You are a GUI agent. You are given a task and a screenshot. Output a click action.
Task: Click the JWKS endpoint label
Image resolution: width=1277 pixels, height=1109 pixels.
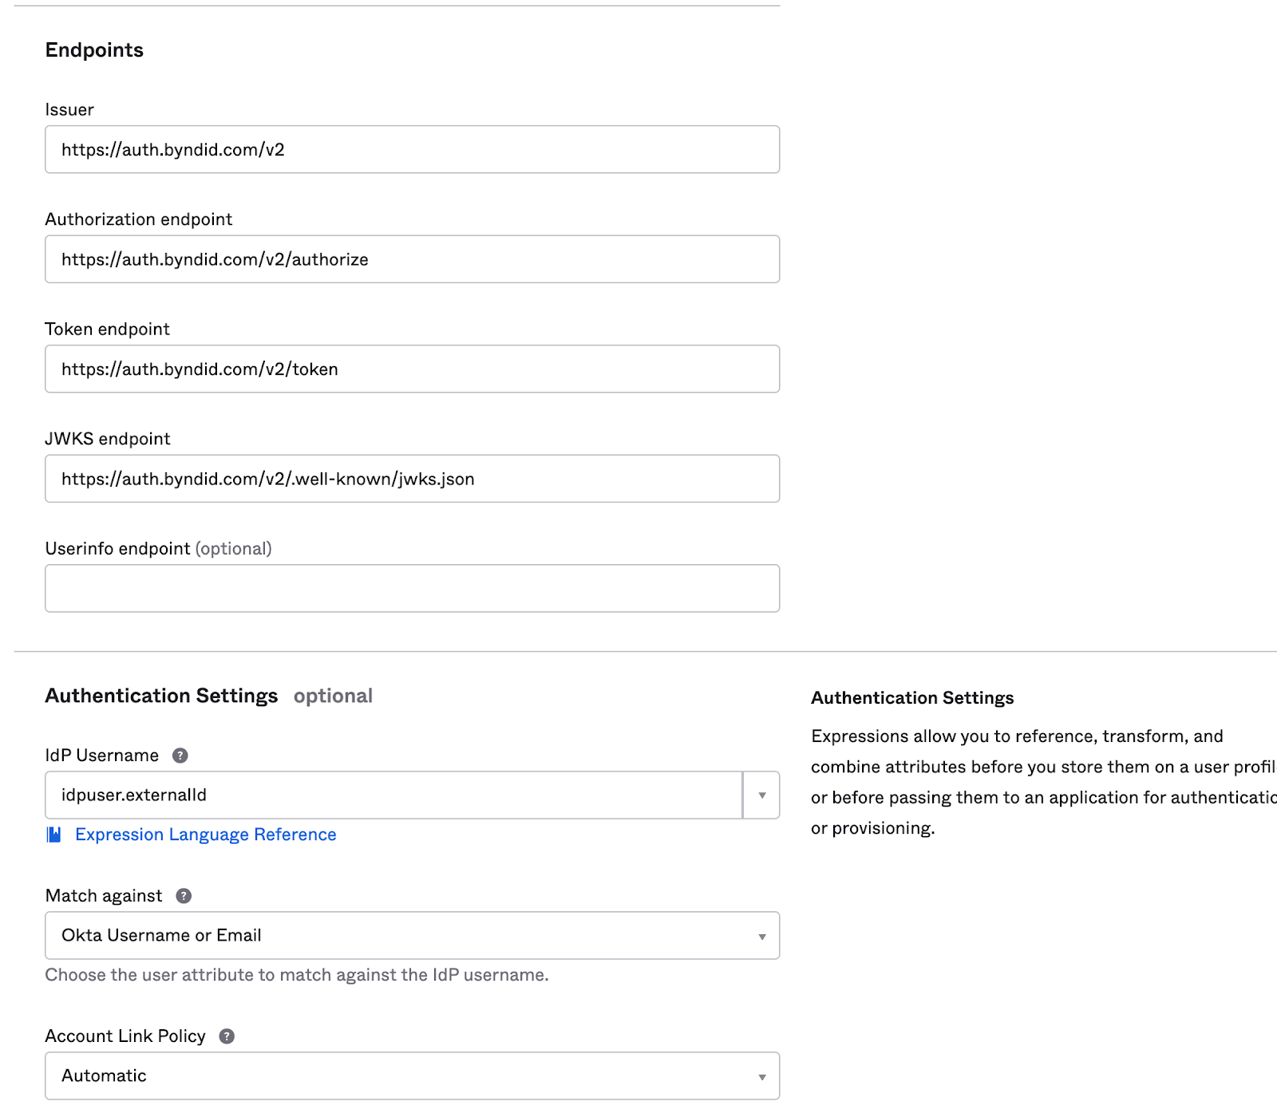108,439
